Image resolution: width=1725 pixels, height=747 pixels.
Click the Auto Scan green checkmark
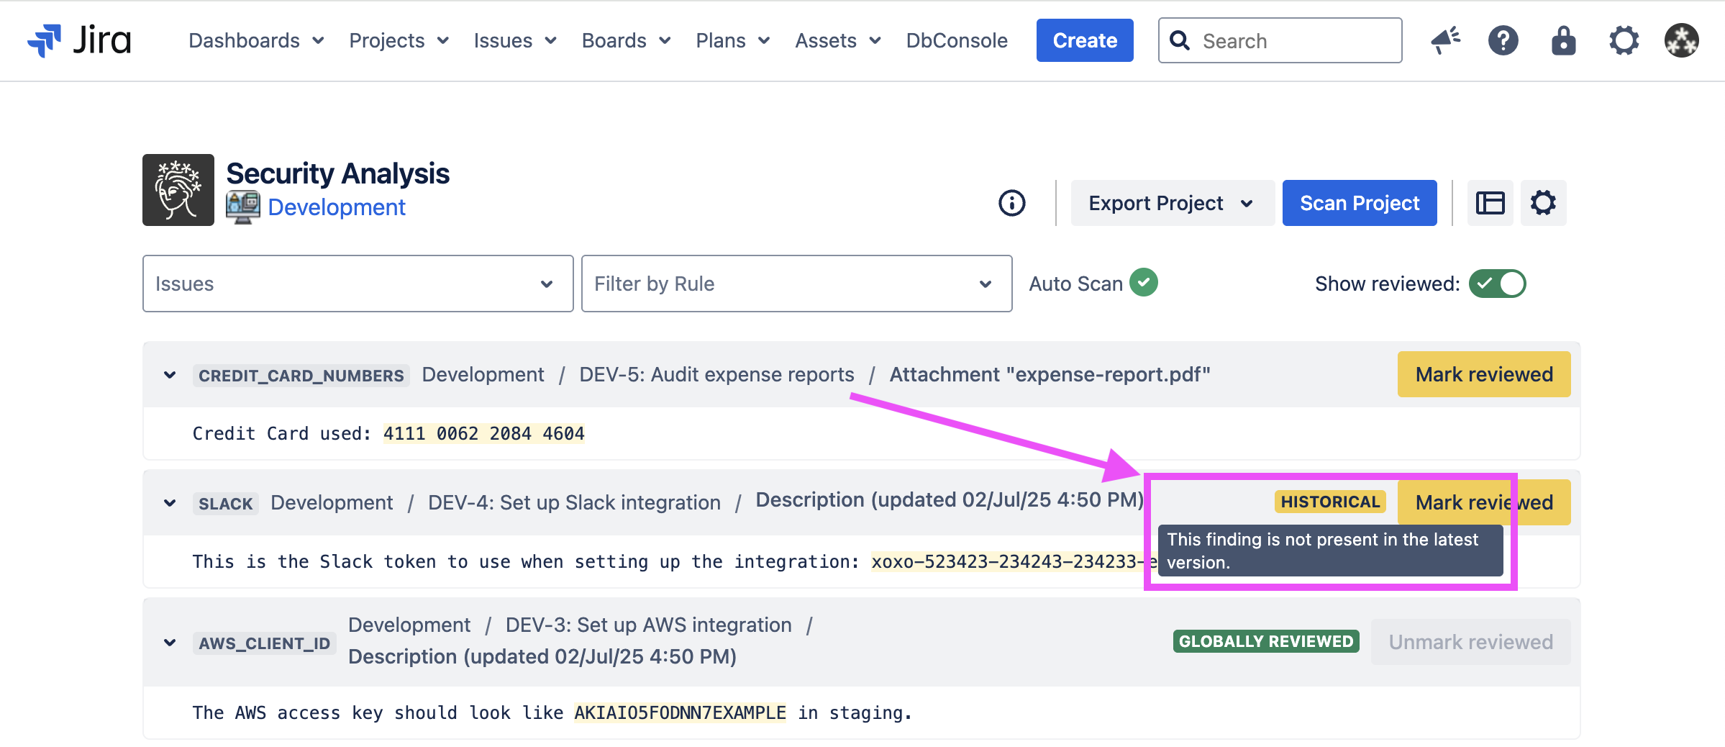point(1143,283)
